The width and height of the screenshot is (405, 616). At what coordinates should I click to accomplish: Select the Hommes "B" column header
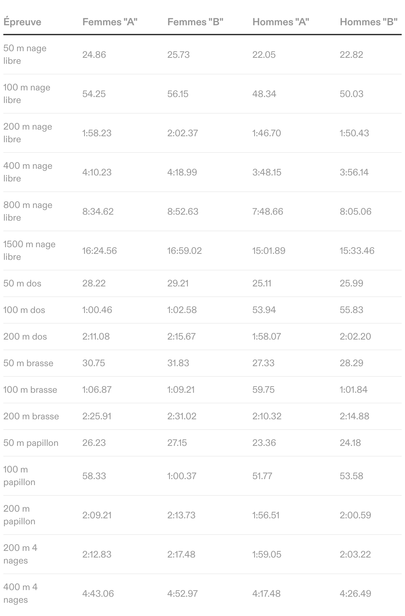[368, 22]
